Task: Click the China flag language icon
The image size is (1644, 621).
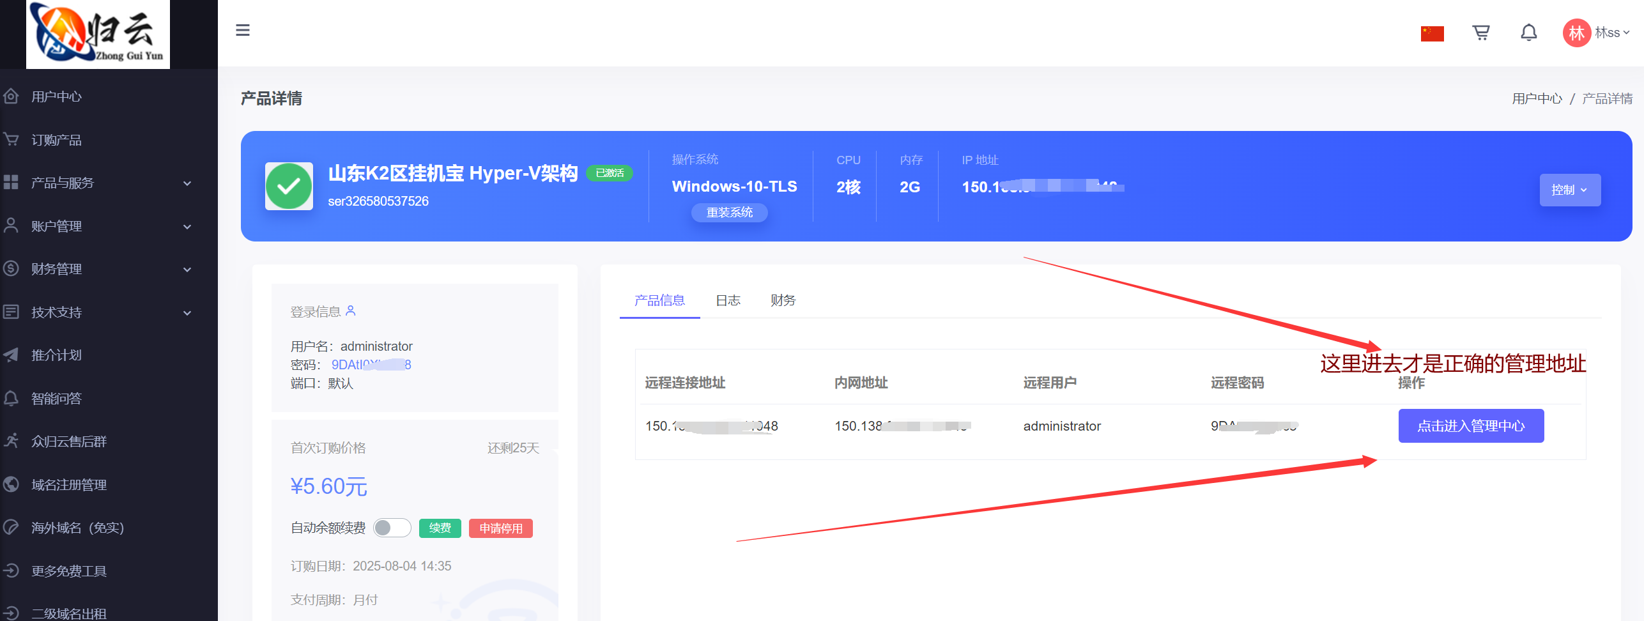Action: [1432, 33]
